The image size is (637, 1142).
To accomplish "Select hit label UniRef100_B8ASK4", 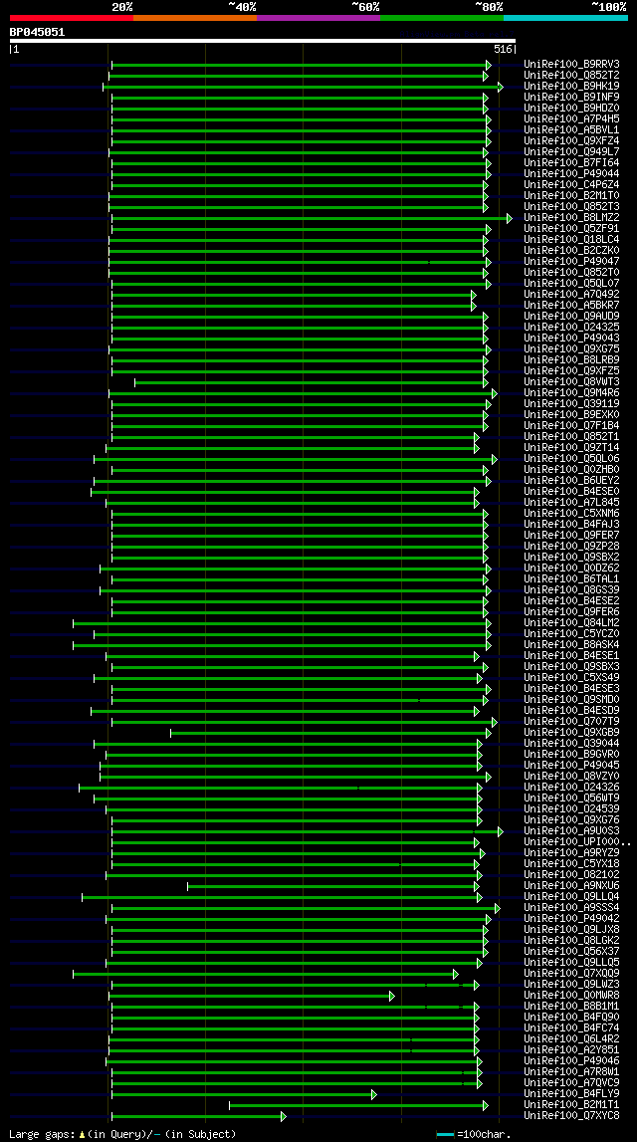I will click(571, 644).
